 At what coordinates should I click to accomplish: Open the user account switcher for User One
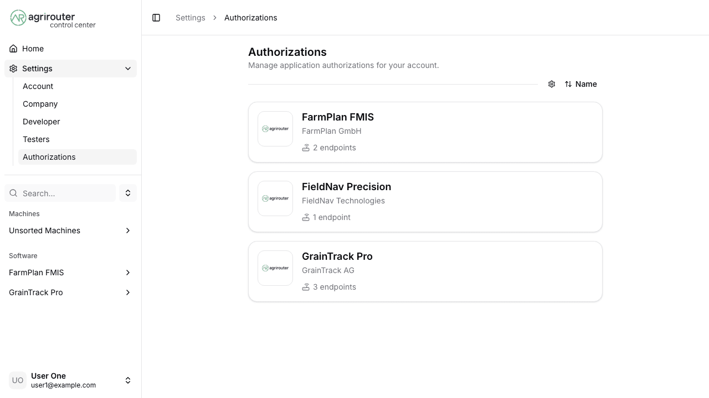coord(128,380)
